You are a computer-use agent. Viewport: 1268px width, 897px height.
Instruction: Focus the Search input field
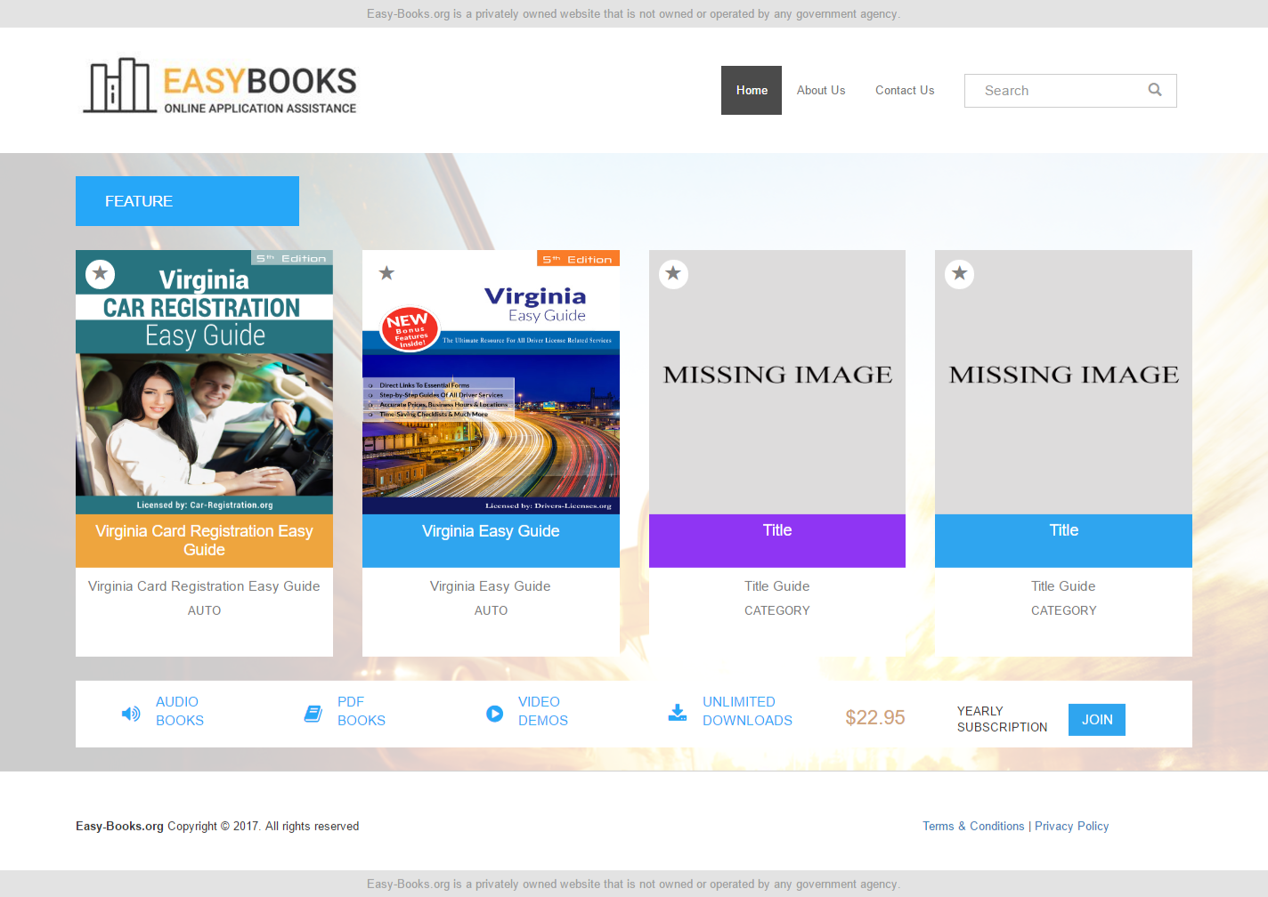[x=1070, y=91]
